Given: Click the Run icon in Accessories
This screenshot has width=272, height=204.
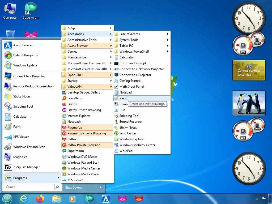Looking at the screenshot, I should coord(116,110).
